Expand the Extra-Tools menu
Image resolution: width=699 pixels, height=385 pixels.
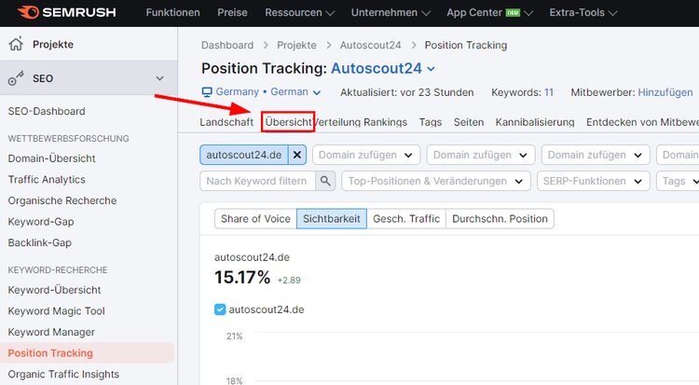tap(583, 12)
